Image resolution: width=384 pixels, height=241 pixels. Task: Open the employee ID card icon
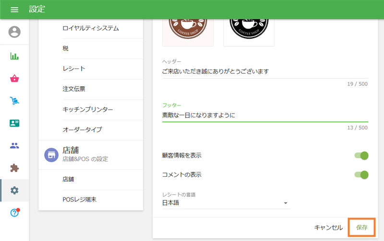click(x=14, y=123)
